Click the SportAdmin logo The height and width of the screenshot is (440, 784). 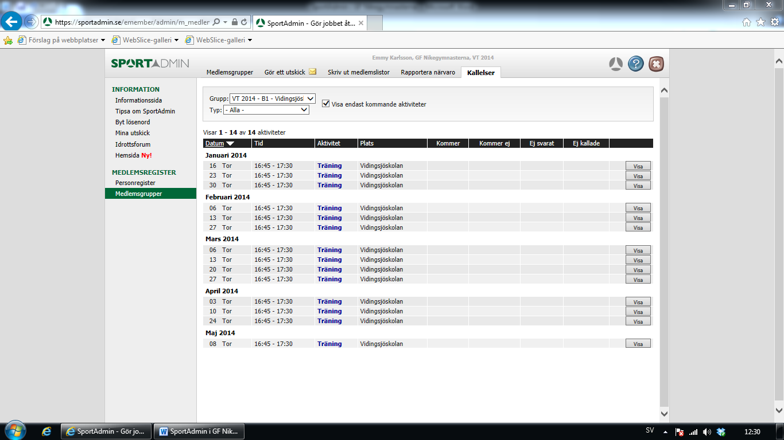(150, 63)
